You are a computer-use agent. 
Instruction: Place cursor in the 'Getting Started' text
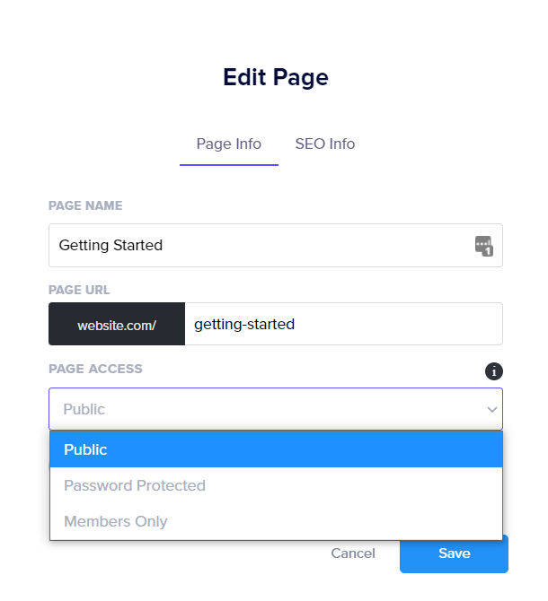(x=110, y=245)
